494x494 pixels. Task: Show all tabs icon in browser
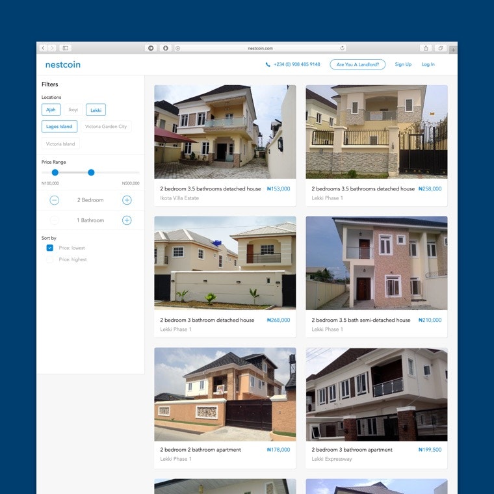(441, 48)
